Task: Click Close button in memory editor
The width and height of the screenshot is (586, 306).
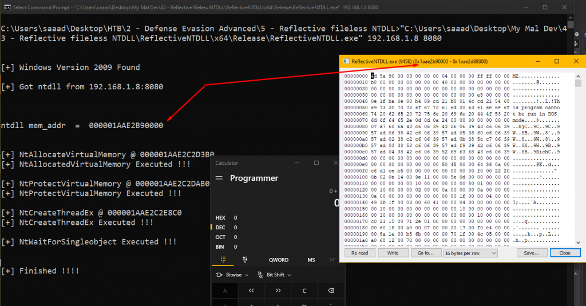Action: click(565, 253)
